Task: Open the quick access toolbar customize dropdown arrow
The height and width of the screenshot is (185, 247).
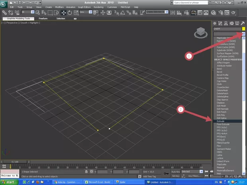Action: (x=40, y=2)
